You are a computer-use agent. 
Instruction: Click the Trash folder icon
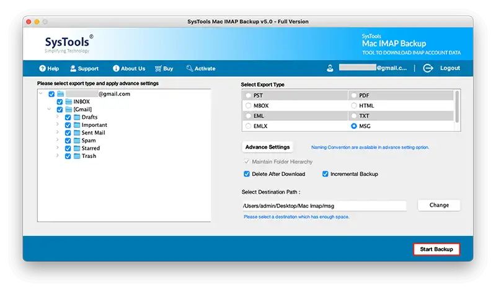point(77,156)
